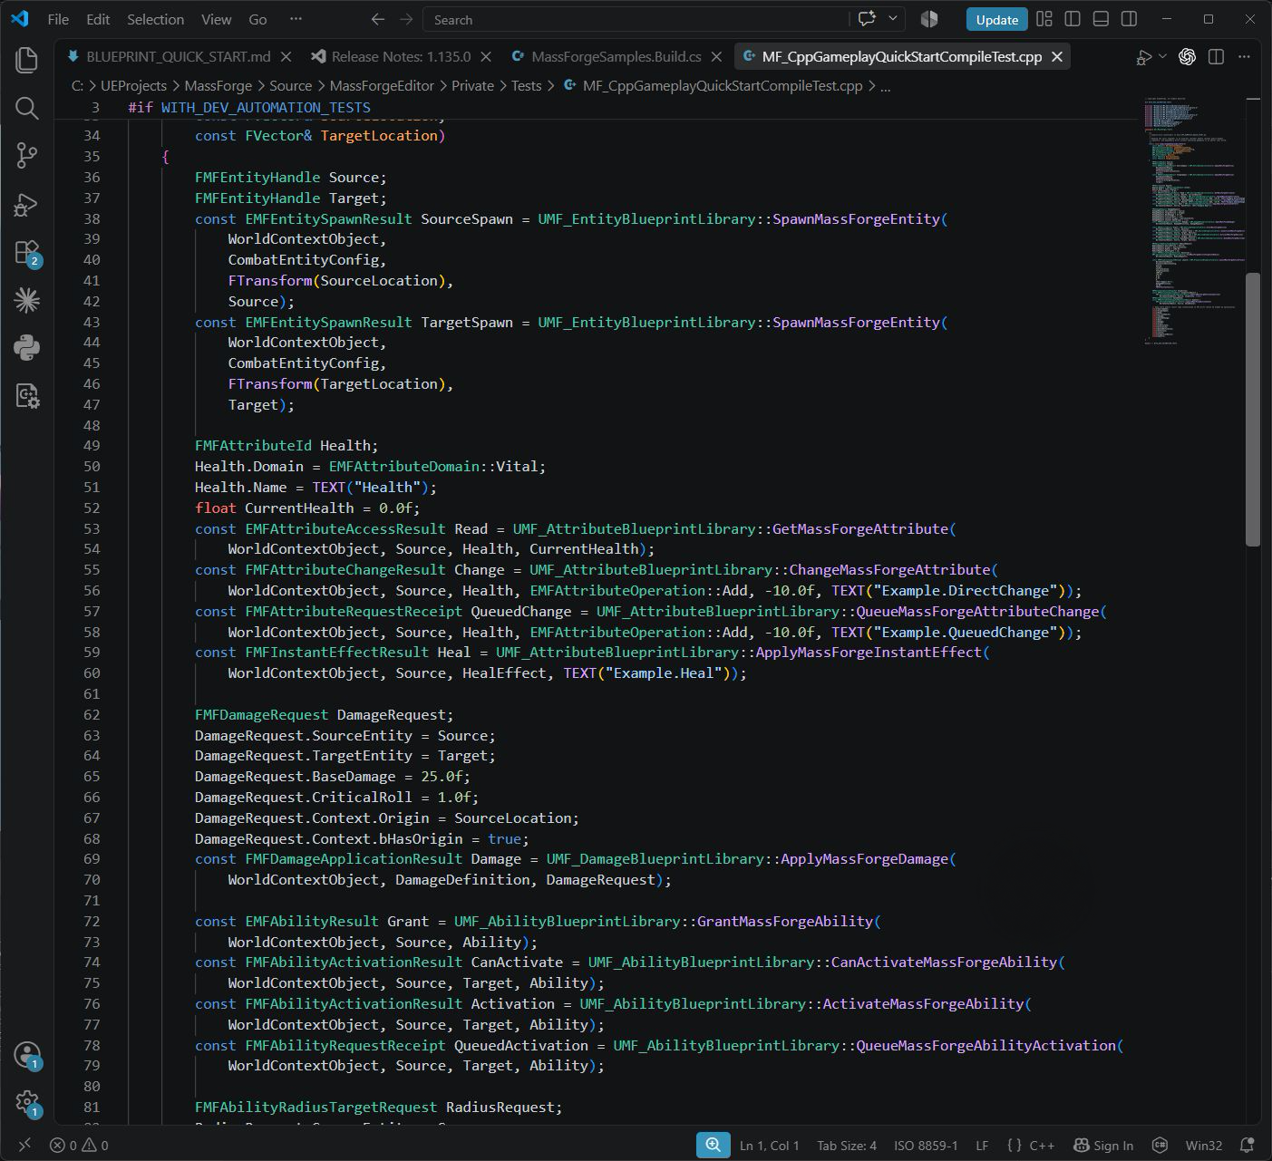1272x1161 pixels.
Task: Switch to BLUEPRINT_QUICK_START.md tab
Action: (178, 56)
